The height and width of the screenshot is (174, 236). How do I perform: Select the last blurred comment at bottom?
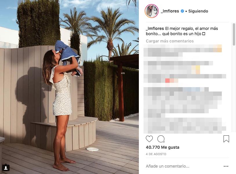(185, 125)
